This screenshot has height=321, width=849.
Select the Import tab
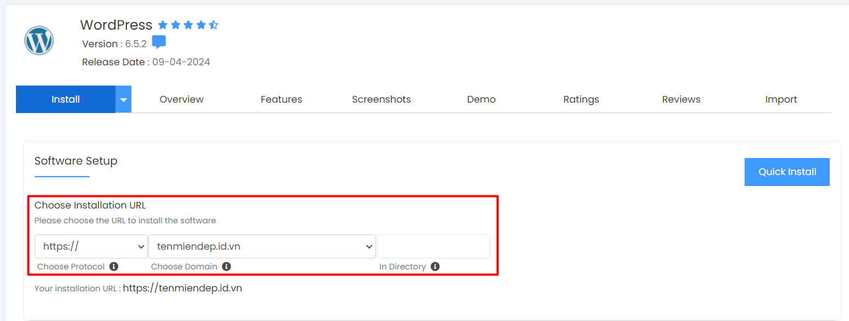[781, 99]
